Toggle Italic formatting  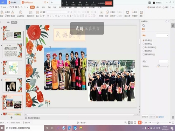[51, 16]
